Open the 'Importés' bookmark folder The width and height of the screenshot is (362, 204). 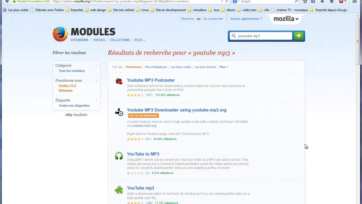click(74, 10)
